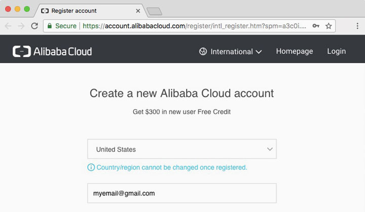Click 'Country/region cannot be changed once registered.' text
The image size is (365, 212).
tap(172, 167)
